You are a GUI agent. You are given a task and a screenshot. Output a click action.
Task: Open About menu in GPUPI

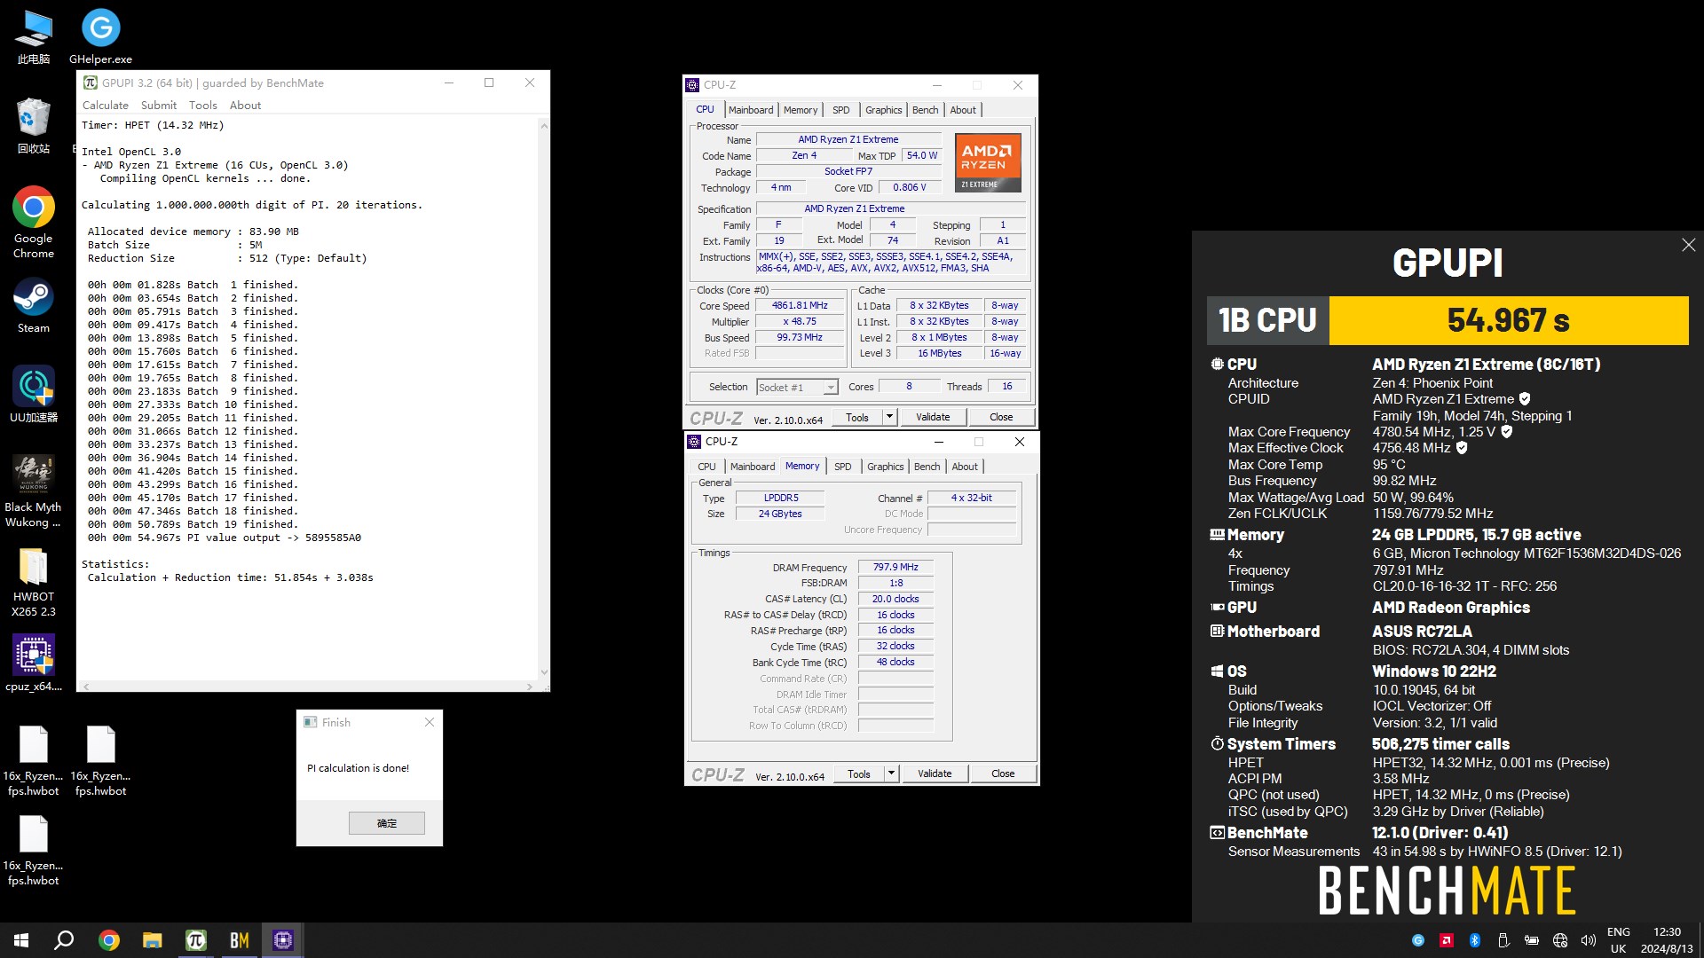click(x=246, y=105)
